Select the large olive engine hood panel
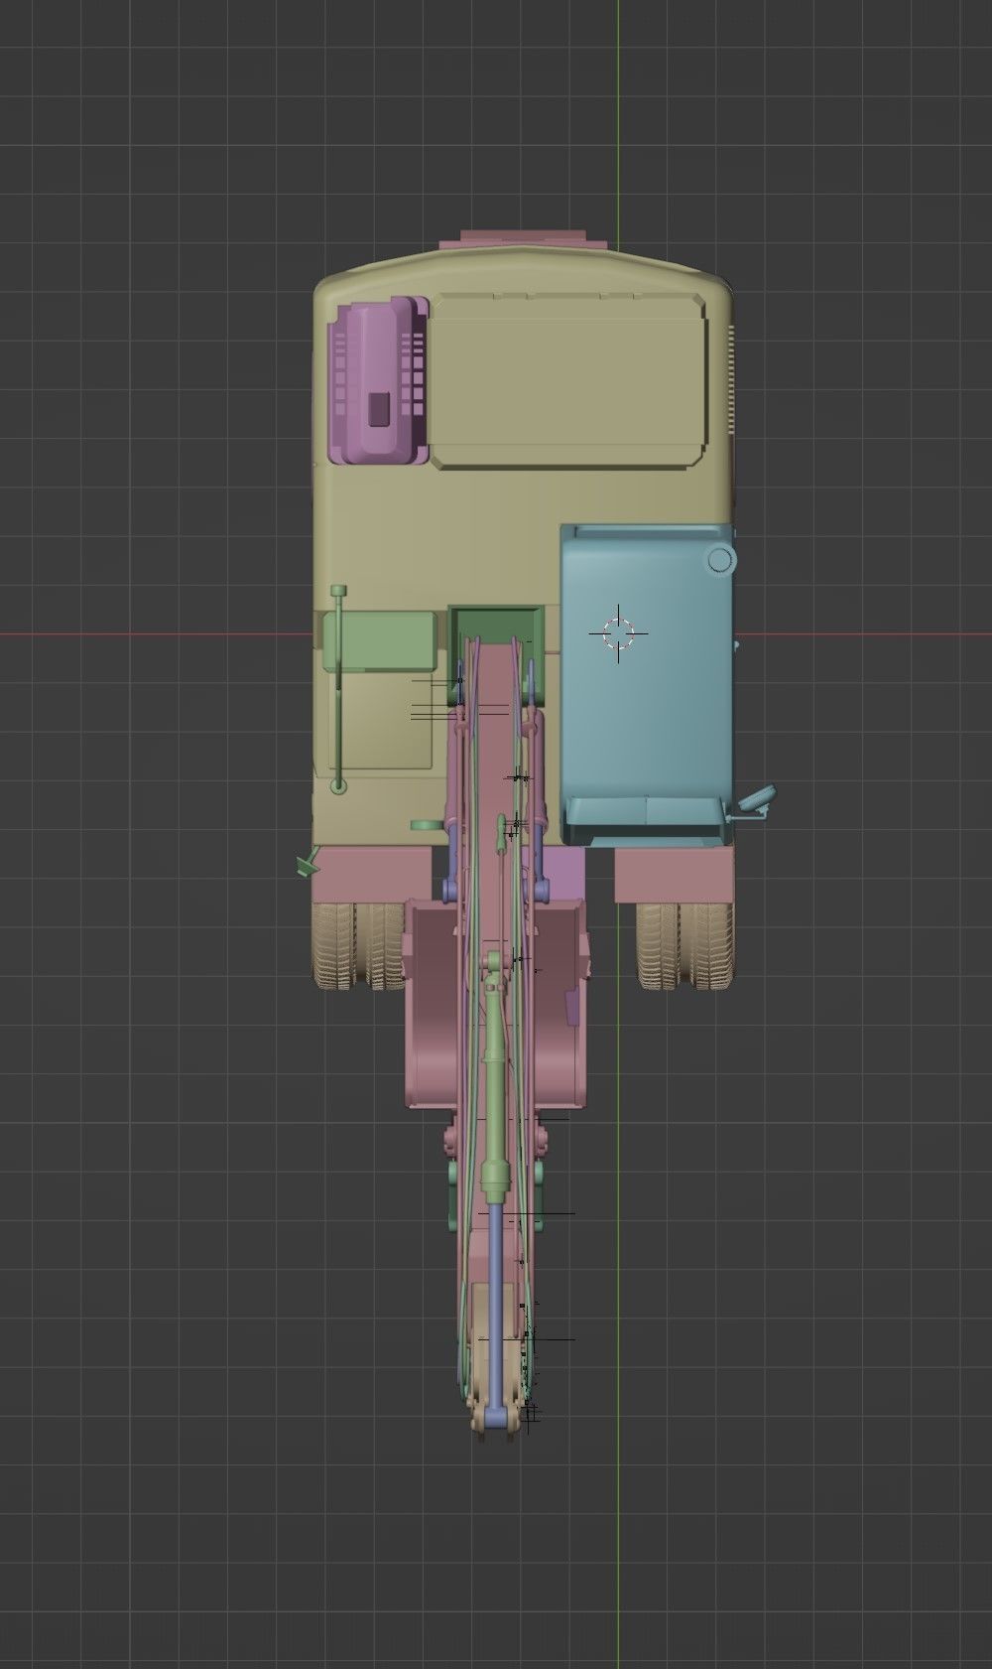 point(568,381)
